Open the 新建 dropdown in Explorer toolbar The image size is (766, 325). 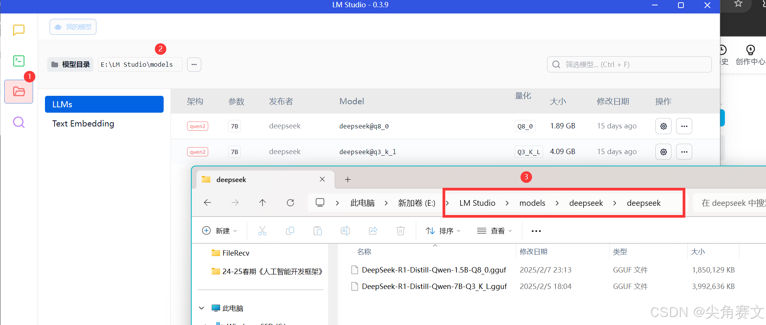point(220,231)
